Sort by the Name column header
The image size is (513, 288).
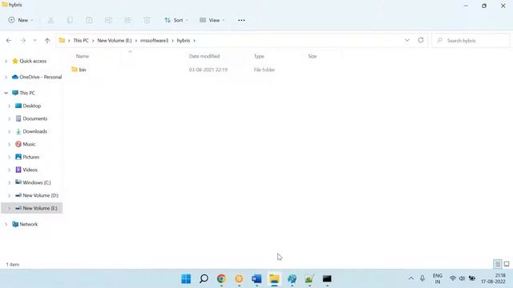click(83, 56)
